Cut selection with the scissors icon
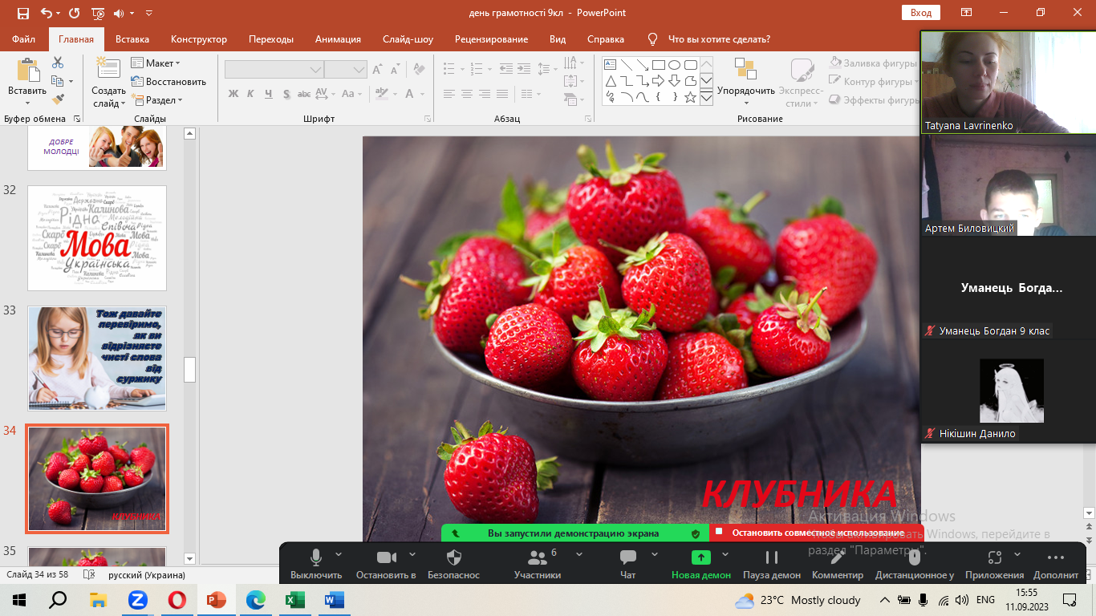1096x616 pixels. coord(58,63)
